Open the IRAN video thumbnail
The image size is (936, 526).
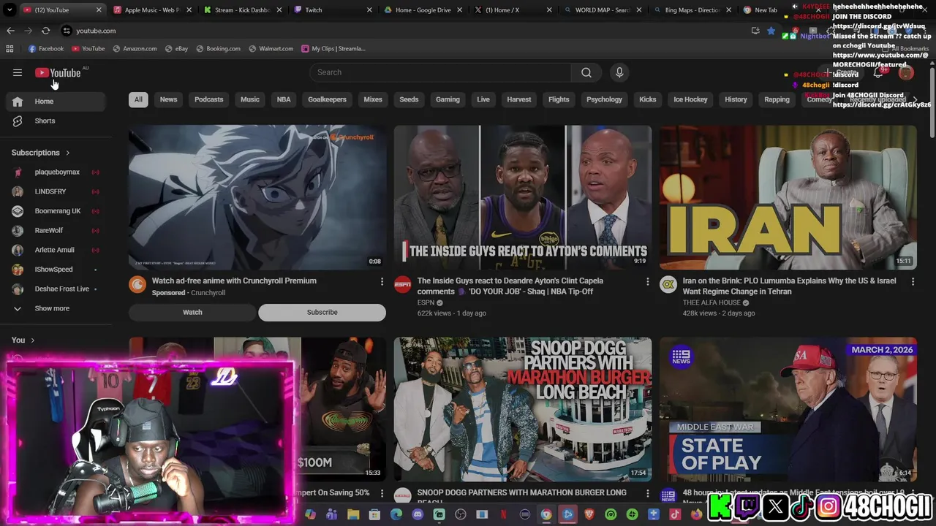click(x=788, y=197)
